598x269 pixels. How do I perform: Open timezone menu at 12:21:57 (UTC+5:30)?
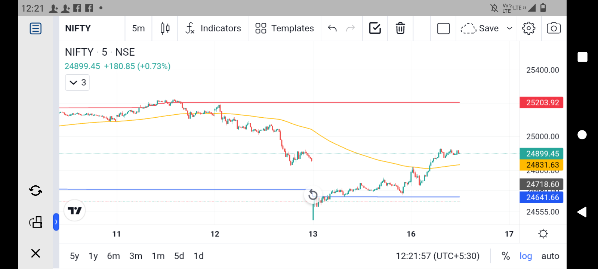(438, 256)
